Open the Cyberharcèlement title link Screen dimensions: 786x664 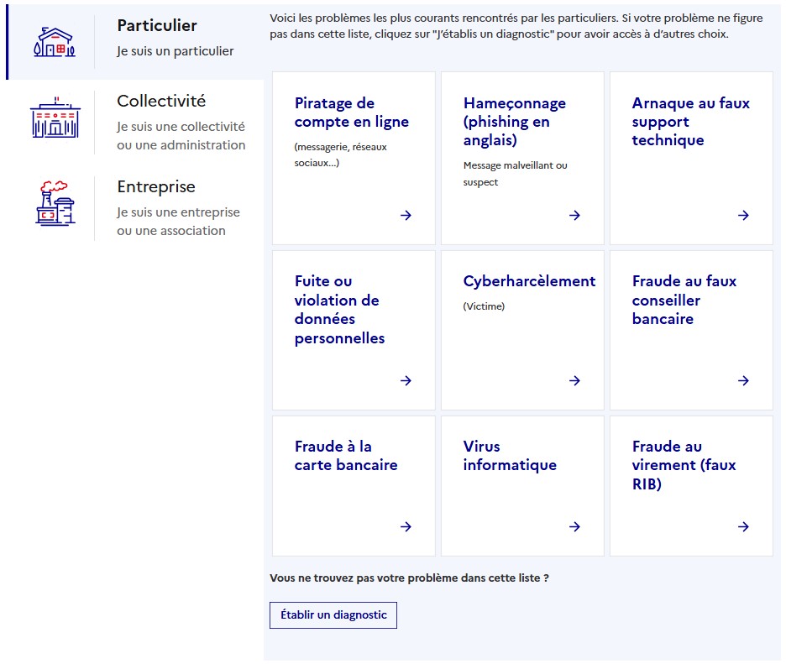529,281
